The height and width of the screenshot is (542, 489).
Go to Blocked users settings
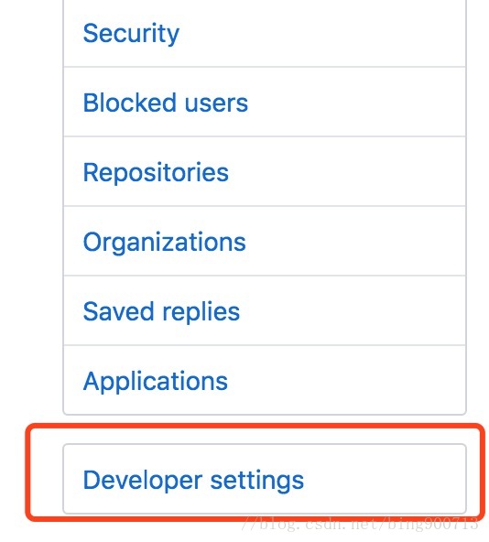(265, 103)
